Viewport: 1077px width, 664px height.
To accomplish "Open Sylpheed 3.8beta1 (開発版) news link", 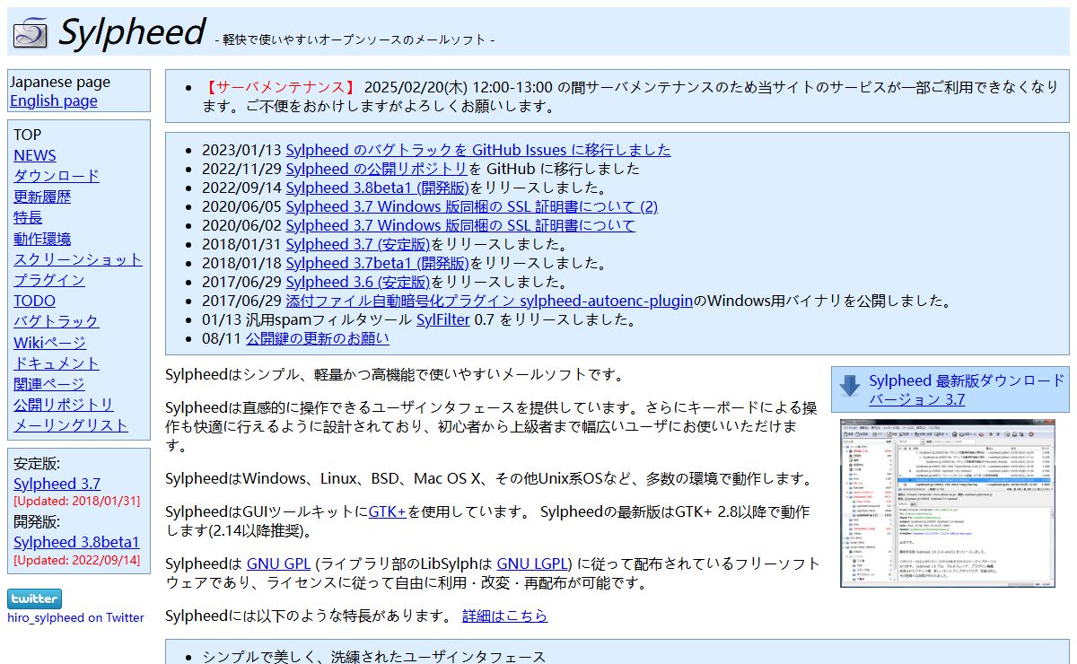I will point(377,188).
